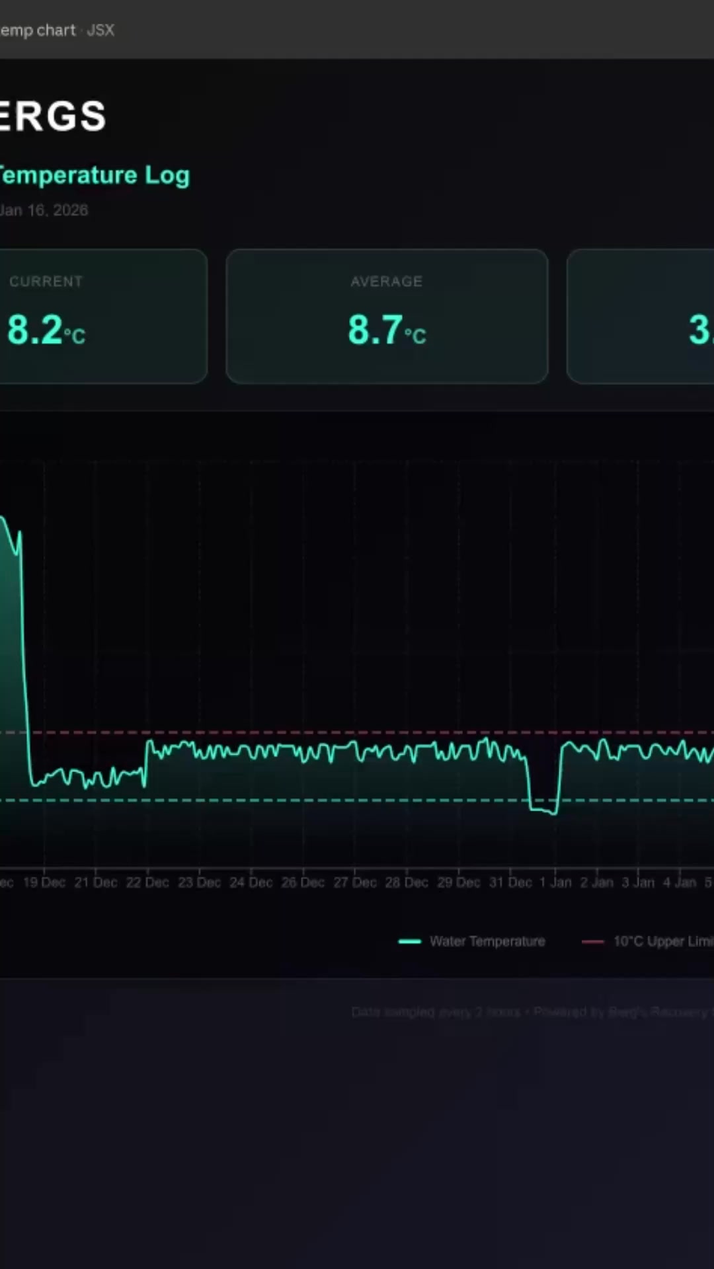Click the JSX file type label

tap(100, 30)
